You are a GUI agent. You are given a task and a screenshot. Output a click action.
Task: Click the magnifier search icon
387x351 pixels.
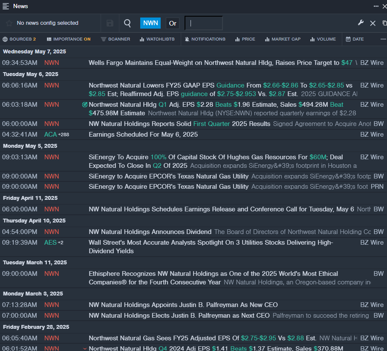(127, 23)
